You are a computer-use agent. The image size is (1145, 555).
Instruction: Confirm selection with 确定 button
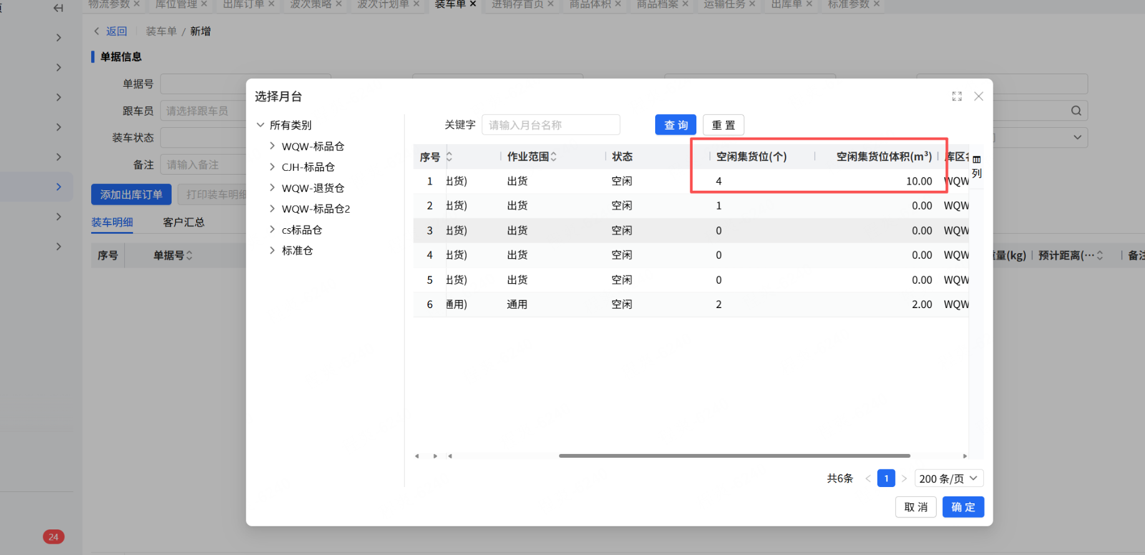(963, 507)
